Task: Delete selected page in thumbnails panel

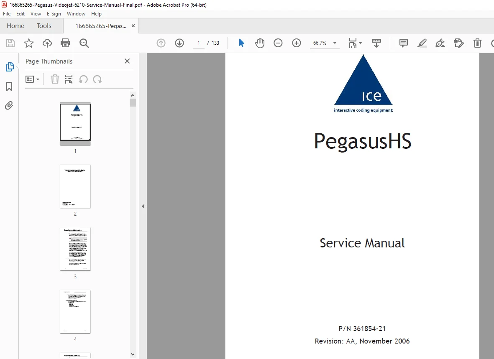Action: click(55, 79)
